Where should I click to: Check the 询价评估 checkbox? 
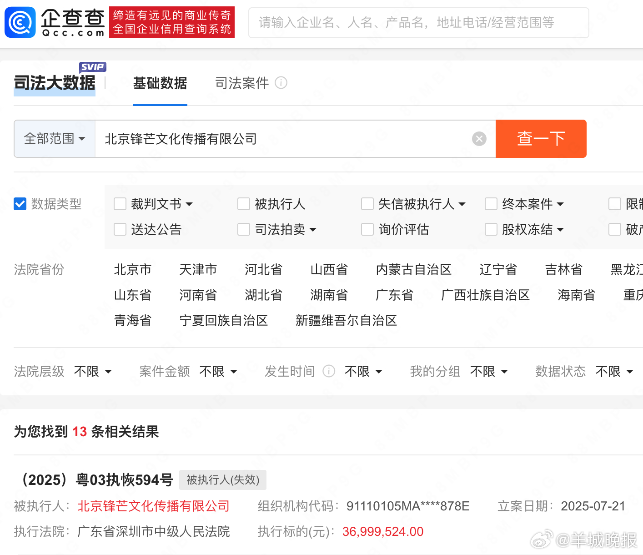point(367,229)
